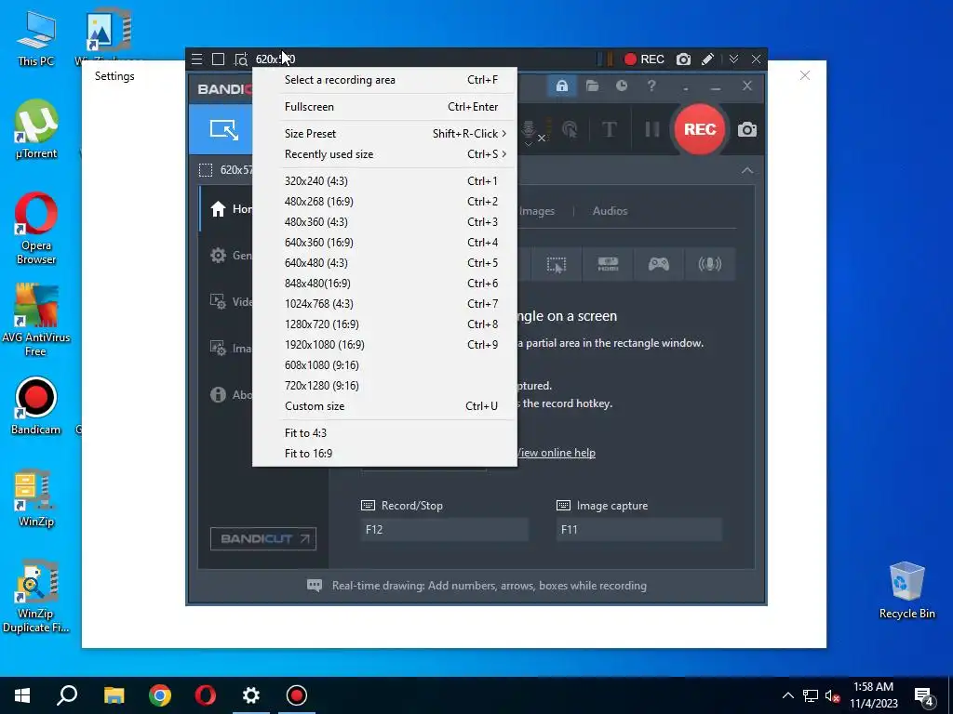Select 640x480 (4:3) size
953x714 pixels.
tap(384, 263)
